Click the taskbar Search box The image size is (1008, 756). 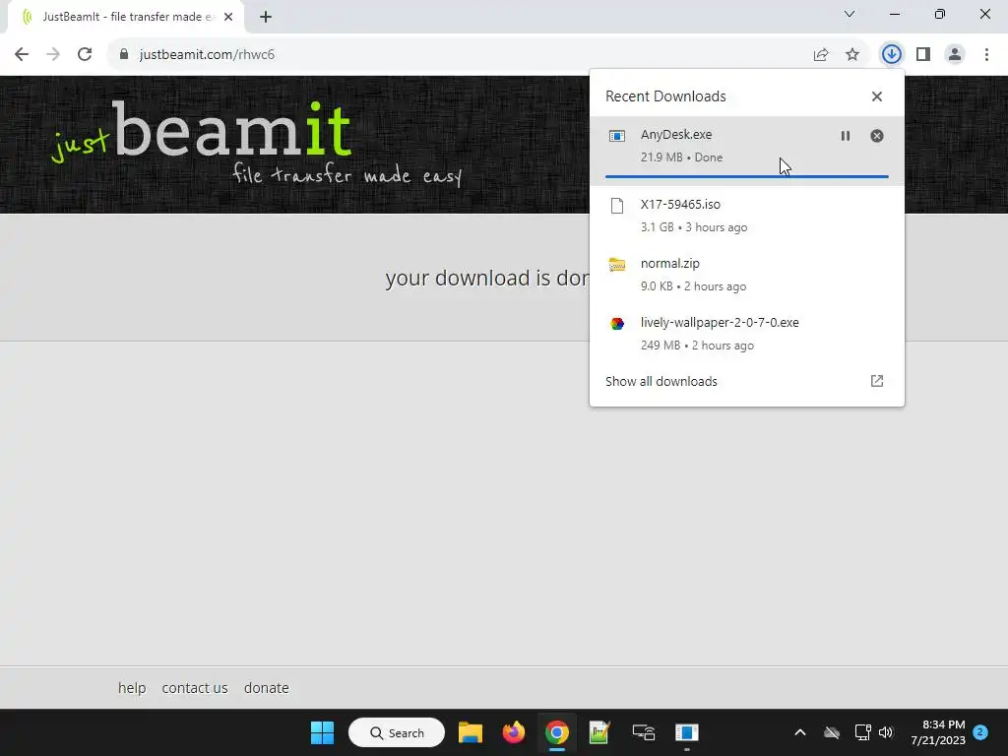click(x=397, y=732)
